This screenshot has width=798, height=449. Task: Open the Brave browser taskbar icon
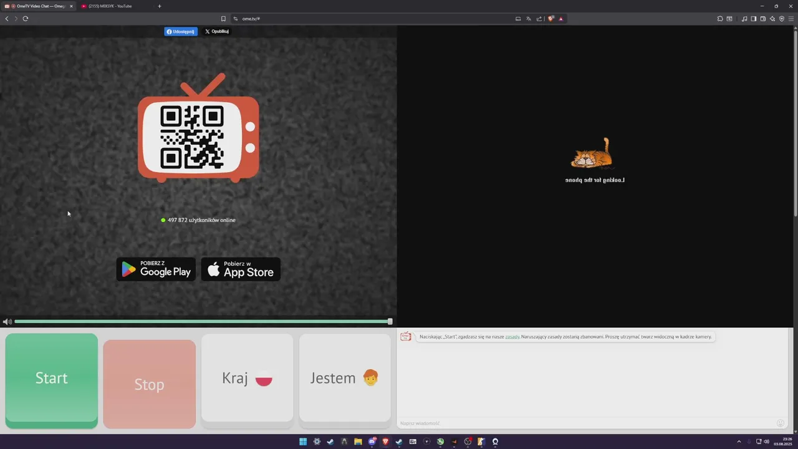pos(385,442)
